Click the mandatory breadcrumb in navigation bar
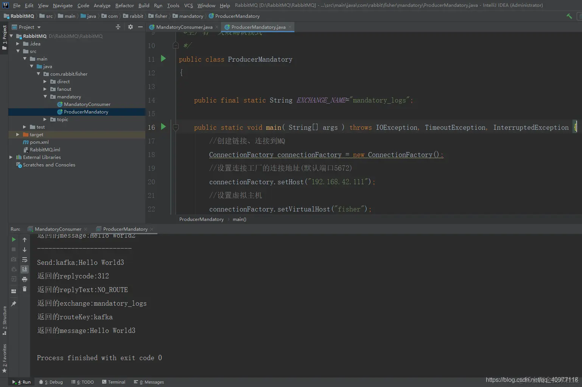The width and height of the screenshot is (582, 387). pos(188,16)
